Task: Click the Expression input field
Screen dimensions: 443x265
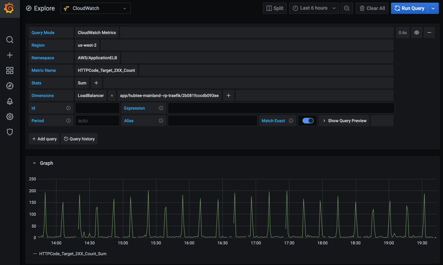Action: tap(281, 108)
